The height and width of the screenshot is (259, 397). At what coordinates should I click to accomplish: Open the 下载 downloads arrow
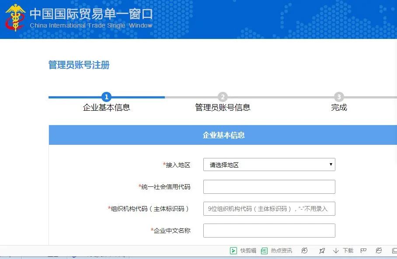343,251
